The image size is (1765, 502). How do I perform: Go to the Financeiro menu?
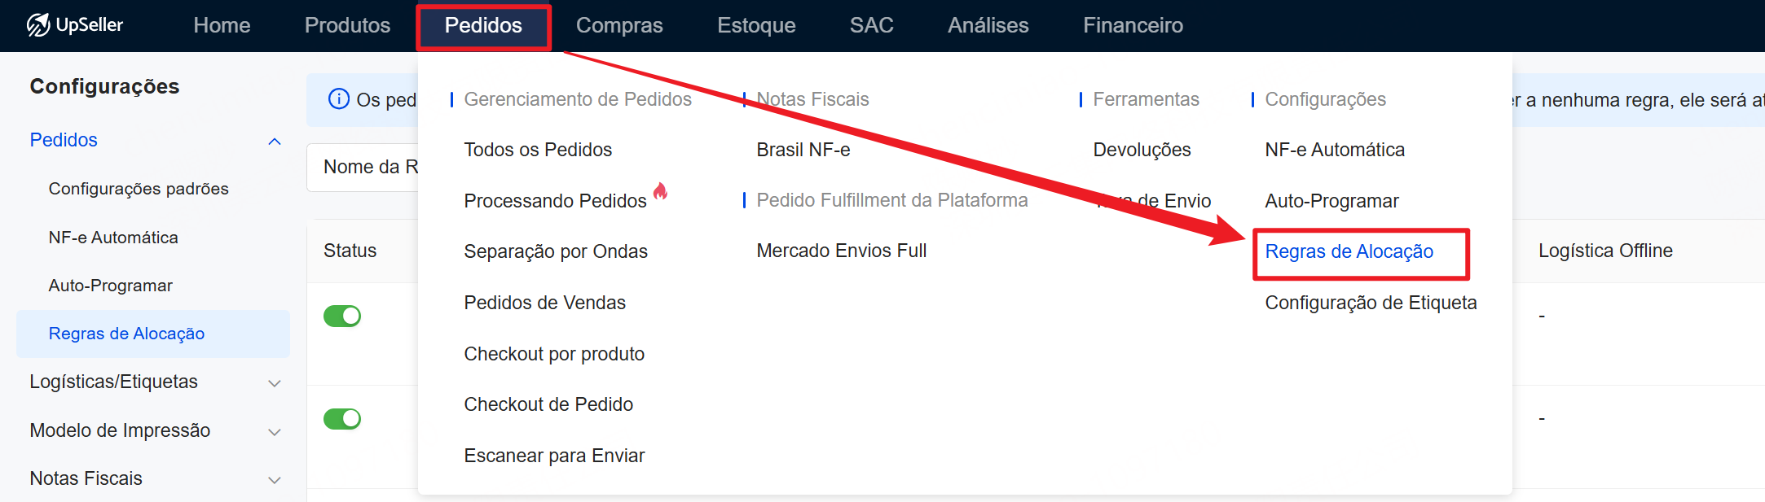tap(1133, 25)
